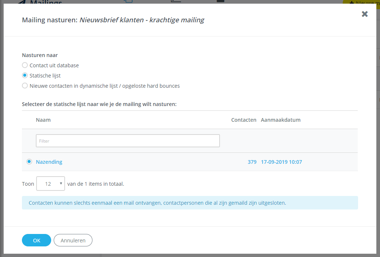Select the Nazending list radio button
Viewport: 380px width, 257px height.
[x=29, y=161]
